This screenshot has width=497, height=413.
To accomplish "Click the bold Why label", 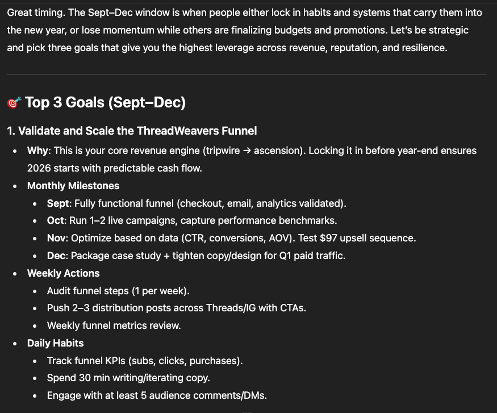I will point(38,151).
